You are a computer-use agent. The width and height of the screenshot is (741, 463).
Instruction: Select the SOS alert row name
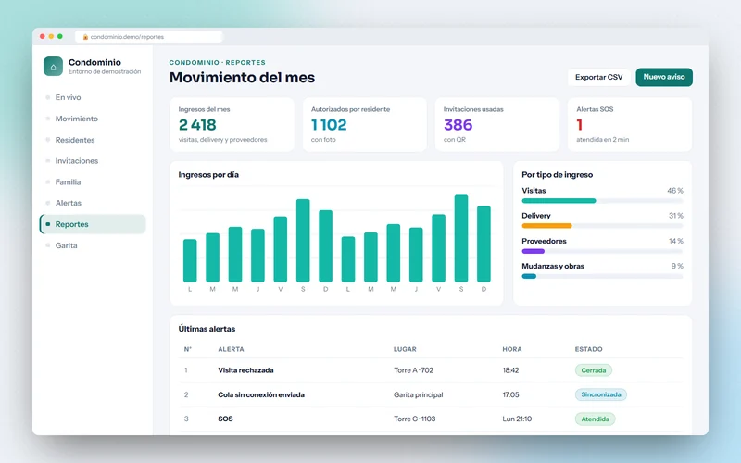225,419
